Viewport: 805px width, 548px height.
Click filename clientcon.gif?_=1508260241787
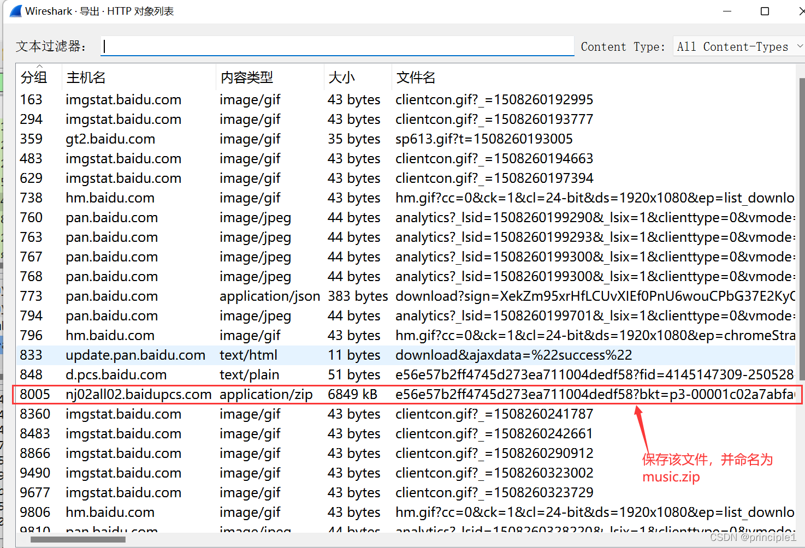(x=494, y=414)
